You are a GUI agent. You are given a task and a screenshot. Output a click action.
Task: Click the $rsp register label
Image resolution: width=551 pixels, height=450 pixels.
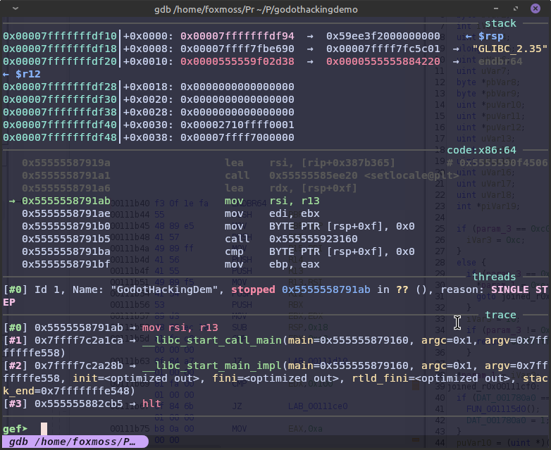coord(491,36)
